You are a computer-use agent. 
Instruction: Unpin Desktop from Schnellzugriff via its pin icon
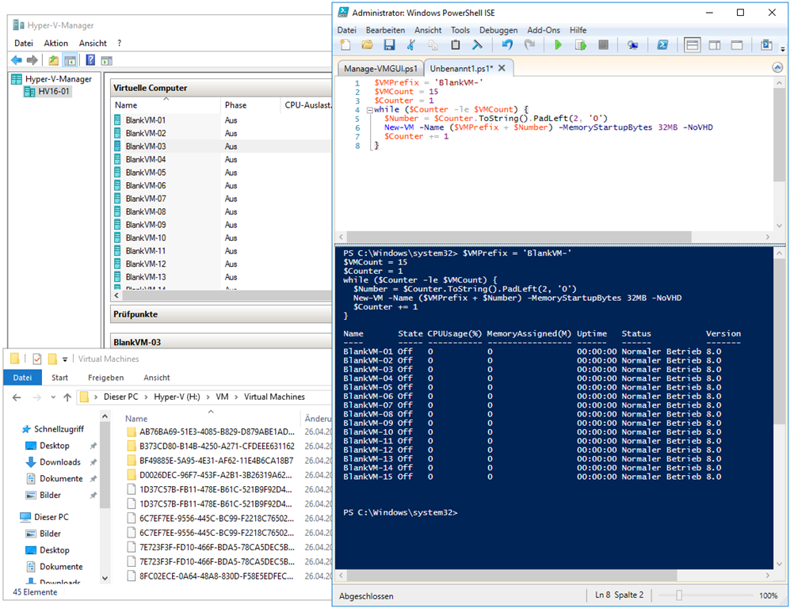click(94, 446)
